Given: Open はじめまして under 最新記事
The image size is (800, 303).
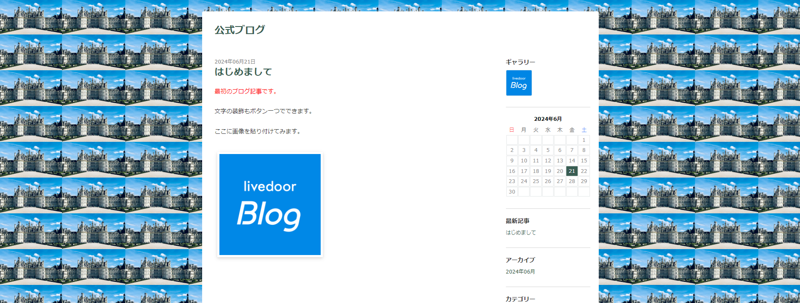Looking at the screenshot, I should point(521,232).
